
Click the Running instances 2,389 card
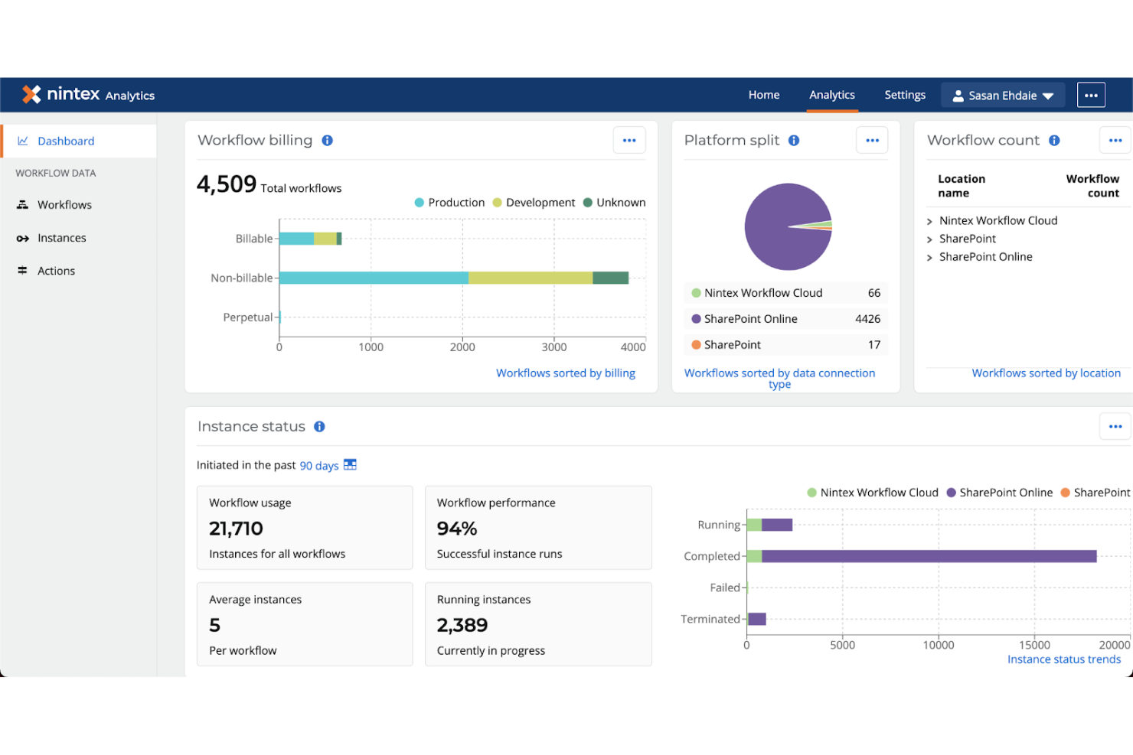pos(538,624)
